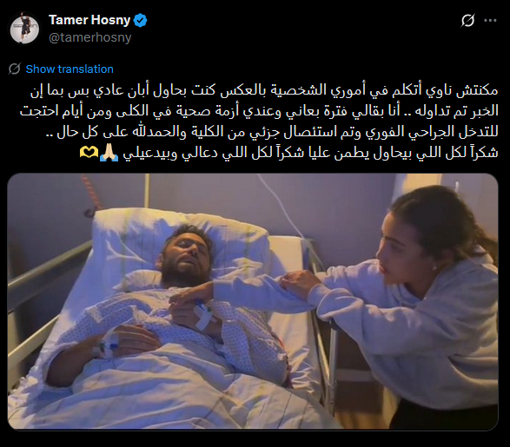This screenshot has width=510, height=447.
Task: Click the Arabic post text body
Action: coord(259,122)
